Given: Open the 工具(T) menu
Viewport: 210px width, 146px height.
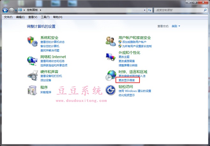Looking at the screenshot, I should [45, 17].
